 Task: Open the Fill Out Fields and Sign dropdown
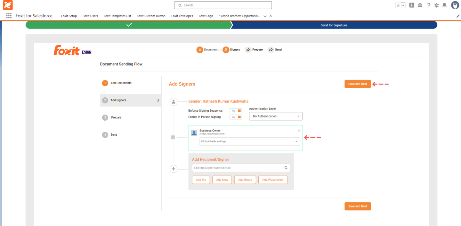[250, 141]
